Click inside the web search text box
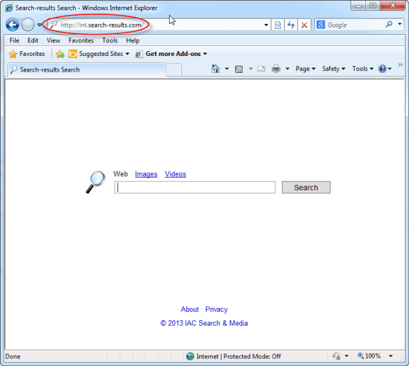Screen dimensions: 409x366 [195, 187]
